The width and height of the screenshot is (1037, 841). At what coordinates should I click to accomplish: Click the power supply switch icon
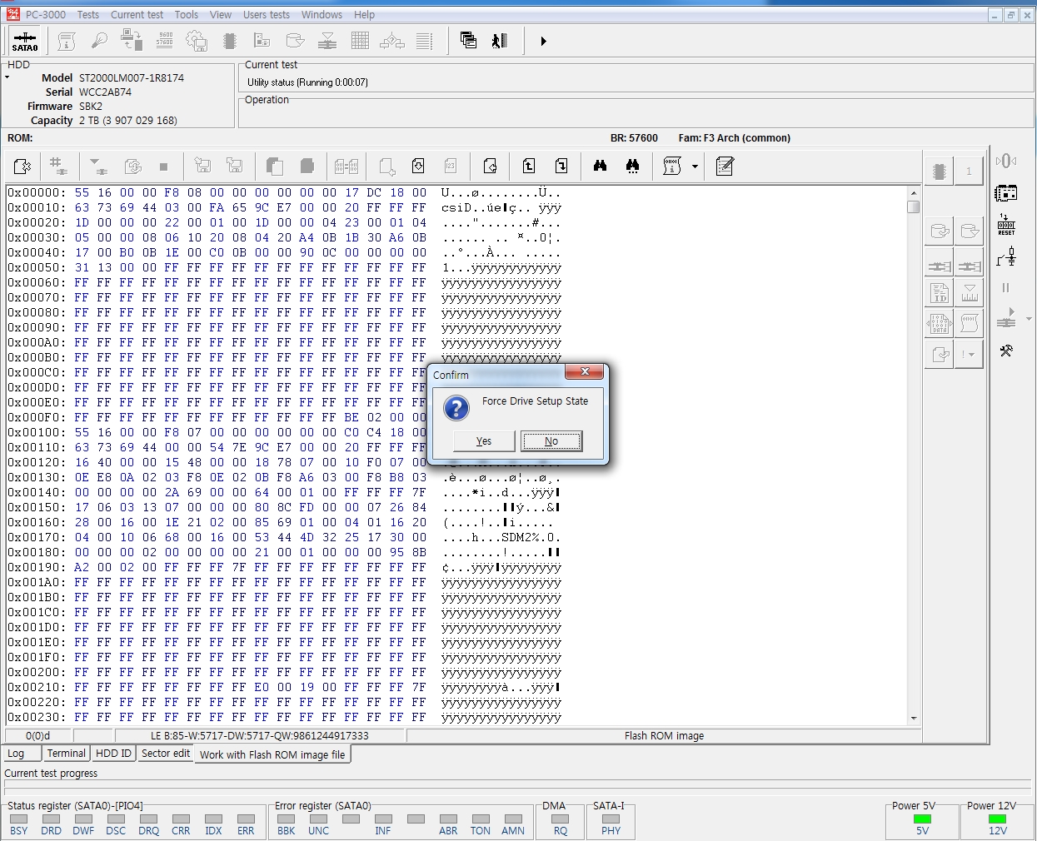point(1006,257)
